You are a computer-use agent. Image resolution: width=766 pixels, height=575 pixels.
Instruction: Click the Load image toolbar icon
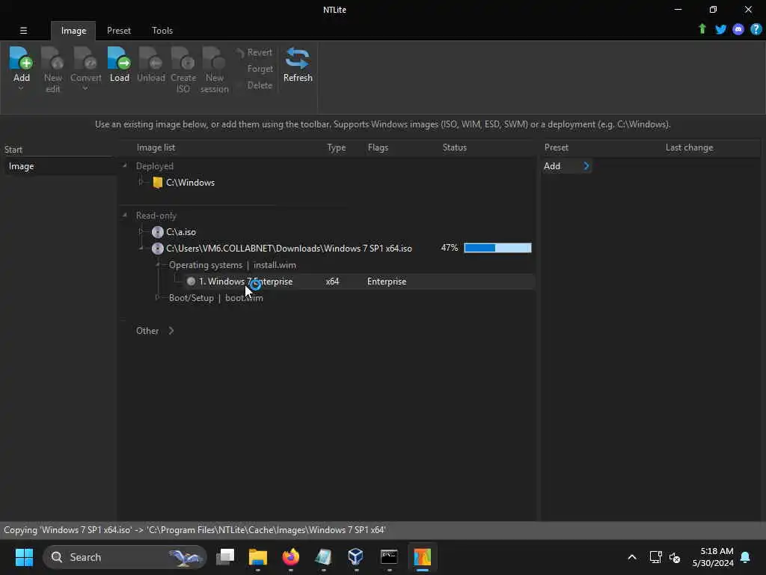click(x=119, y=58)
